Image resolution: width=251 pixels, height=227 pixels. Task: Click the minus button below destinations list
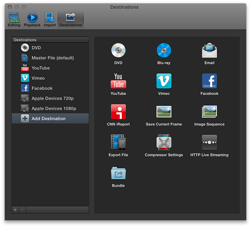pyautogui.click(x=22, y=210)
